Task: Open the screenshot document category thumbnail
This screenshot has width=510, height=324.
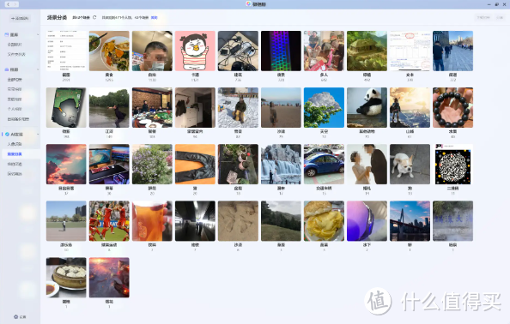Action: (x=66, y=51)
